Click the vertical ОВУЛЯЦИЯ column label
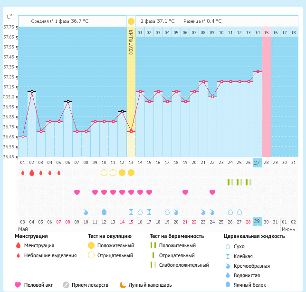This screenshot has height=292, width=306. tap(131, 43)
